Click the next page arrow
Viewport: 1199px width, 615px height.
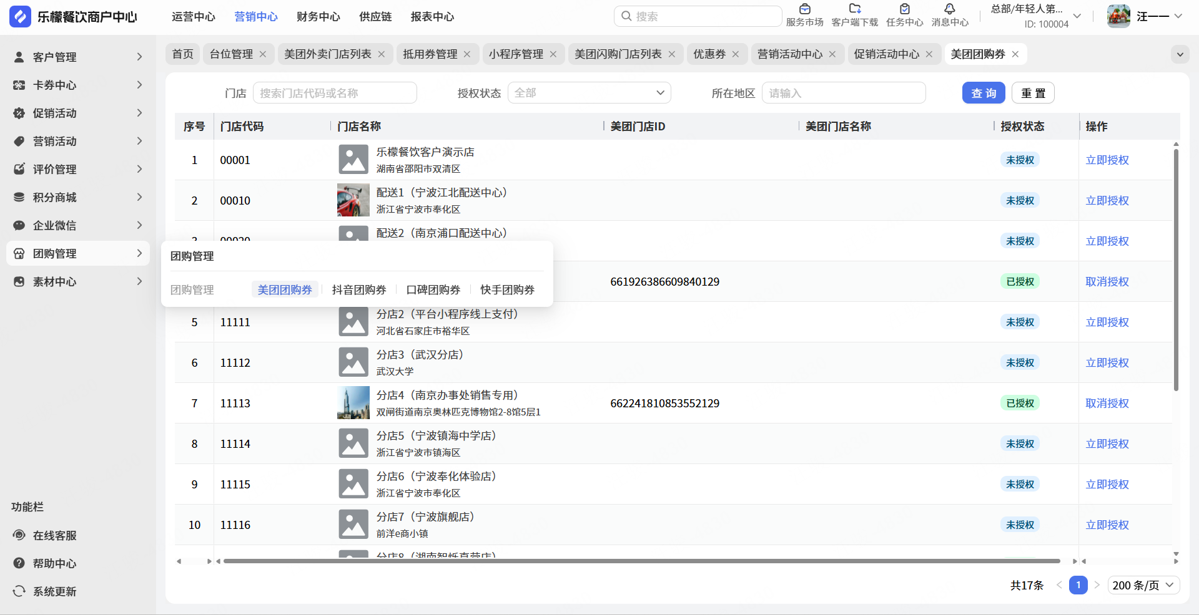click(1097, 585)
